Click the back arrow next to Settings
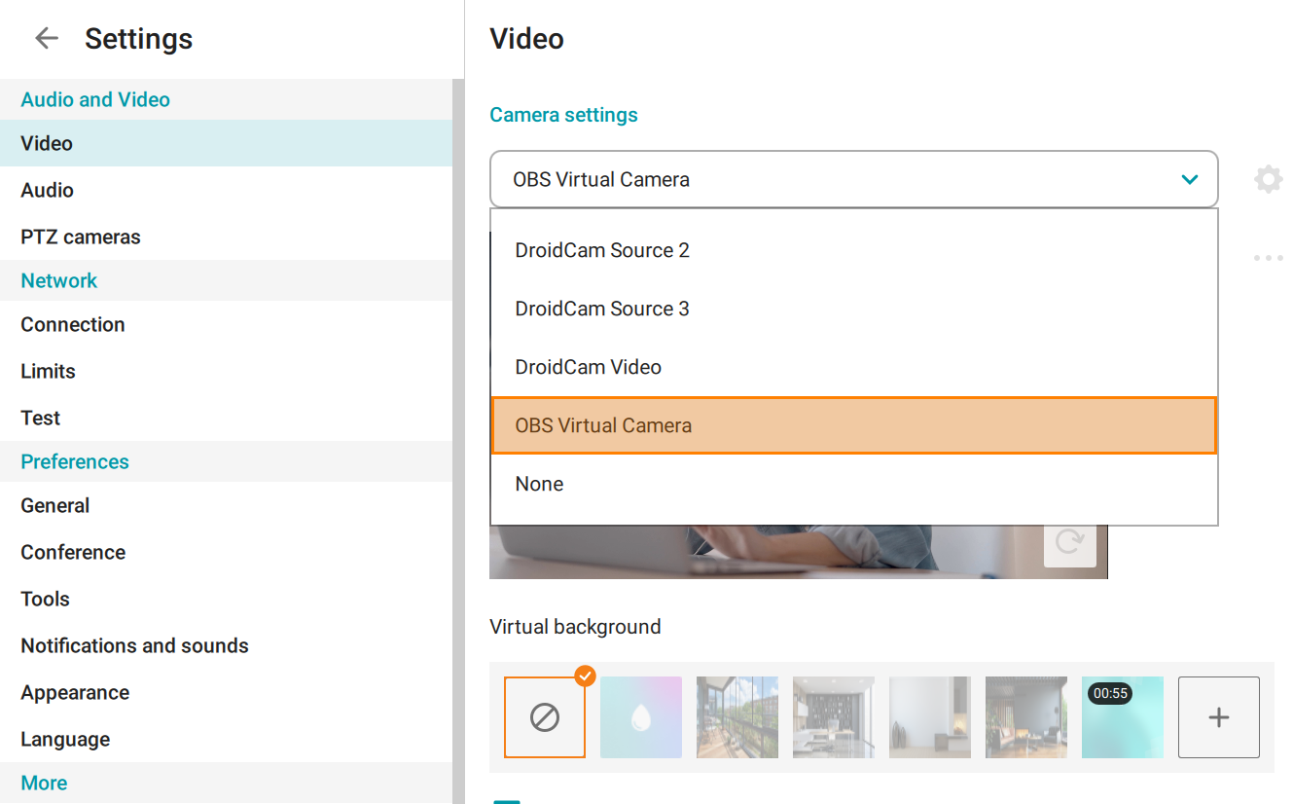Screen dimensions: 1293x804 coord(46,39)
